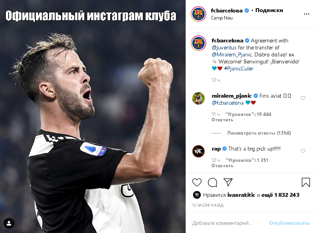Open fcbarcelona avatar in post header
Image resolution: width=316 pixels, height=233 pixels.
click(x=198, y=14)
